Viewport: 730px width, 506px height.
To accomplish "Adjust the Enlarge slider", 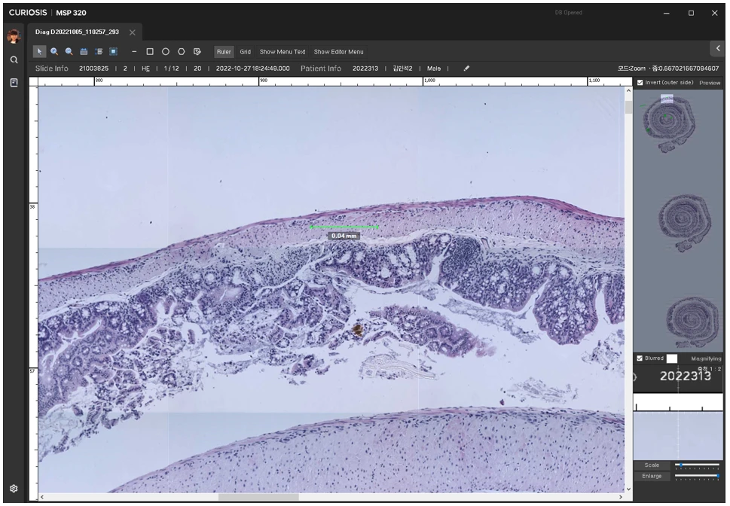I will coord(697,476).
